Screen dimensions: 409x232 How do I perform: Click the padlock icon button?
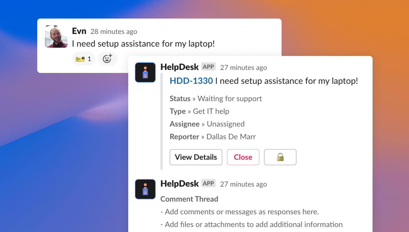280,157
